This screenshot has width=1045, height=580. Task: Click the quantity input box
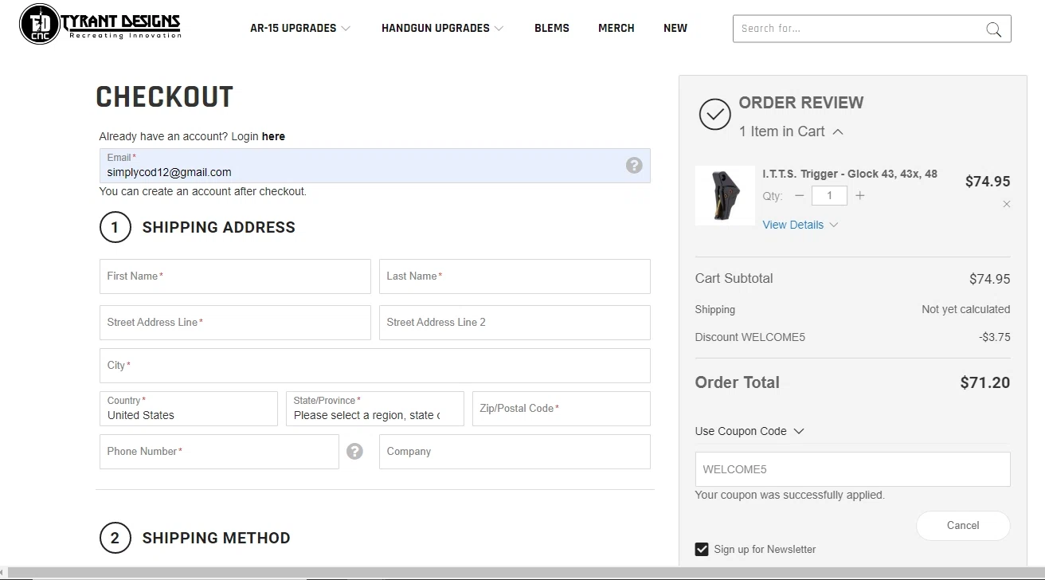point(829,196)
